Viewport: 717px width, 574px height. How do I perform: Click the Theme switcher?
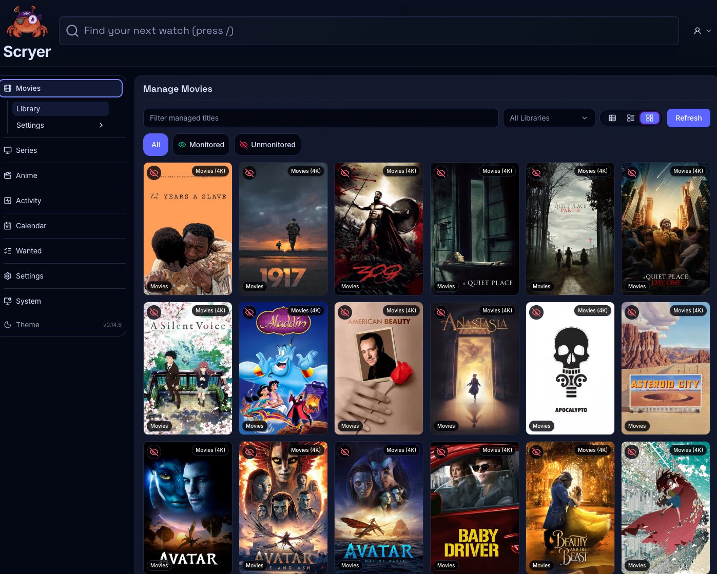[63, 325]
